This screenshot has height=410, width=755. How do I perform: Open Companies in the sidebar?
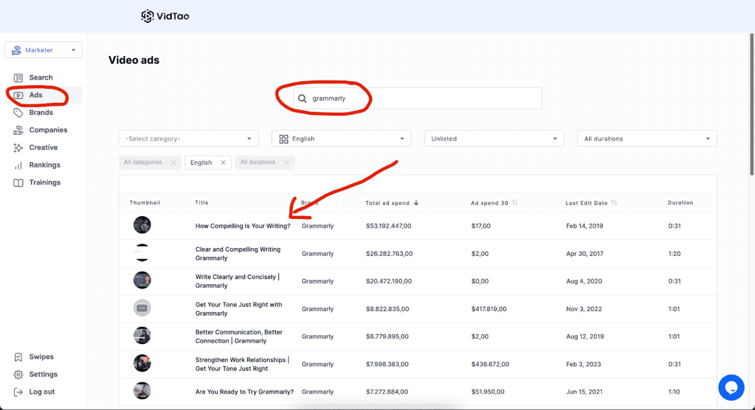[48, 130]
